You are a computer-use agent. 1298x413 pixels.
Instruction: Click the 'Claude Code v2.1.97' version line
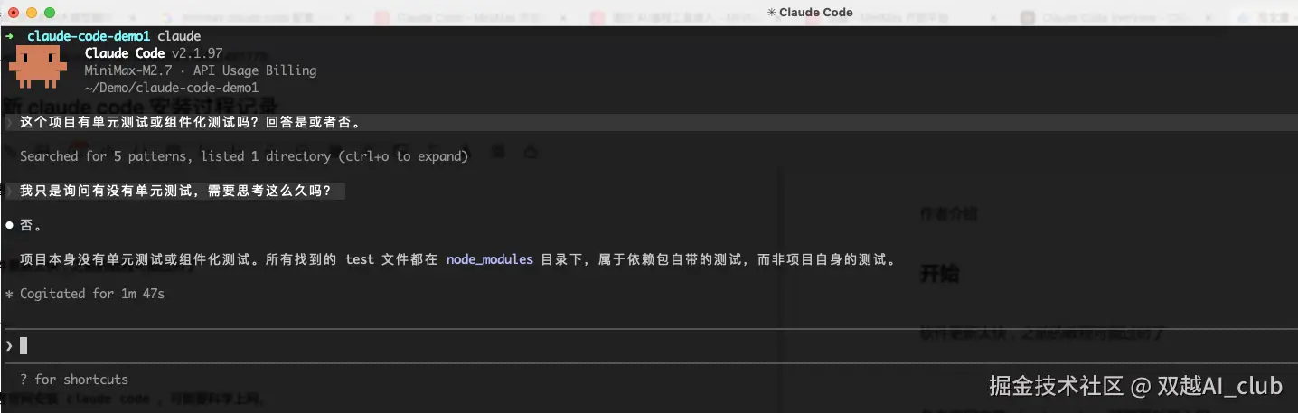click(x=154, y=53)
